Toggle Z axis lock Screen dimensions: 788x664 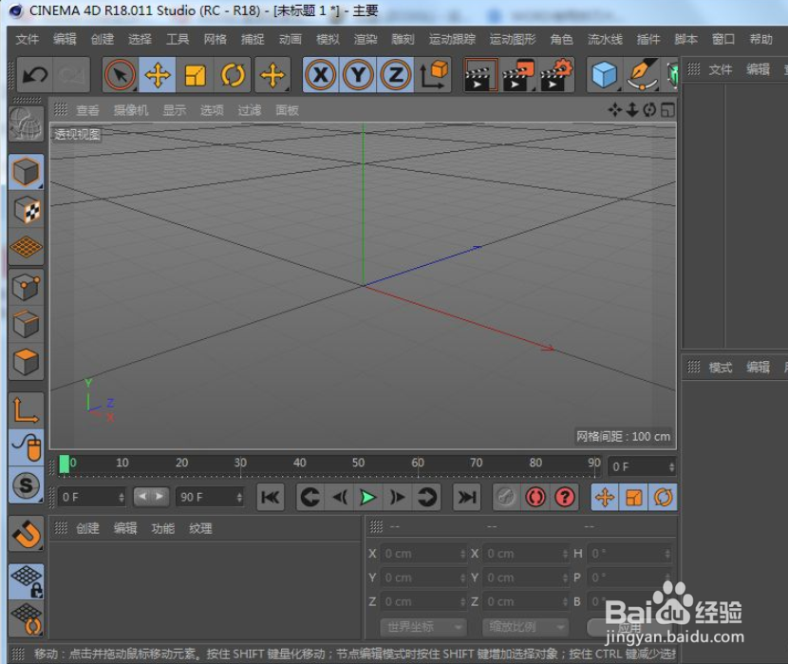click(x=396, y=75)
